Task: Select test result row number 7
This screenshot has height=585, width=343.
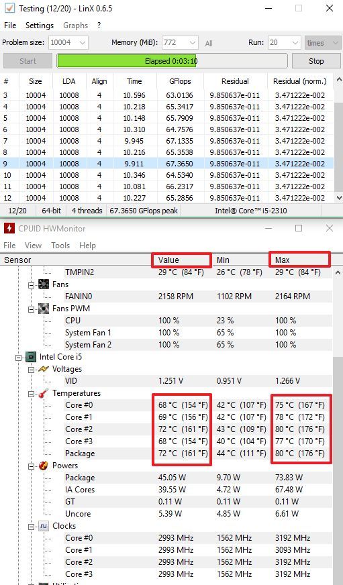Action: pos(167,141)
